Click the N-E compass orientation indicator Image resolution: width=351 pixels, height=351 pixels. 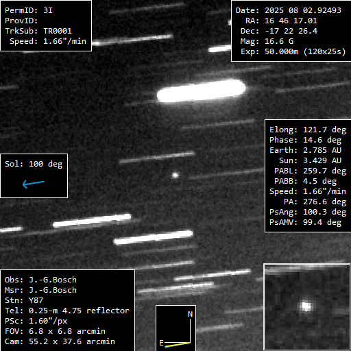pos(175,328)
